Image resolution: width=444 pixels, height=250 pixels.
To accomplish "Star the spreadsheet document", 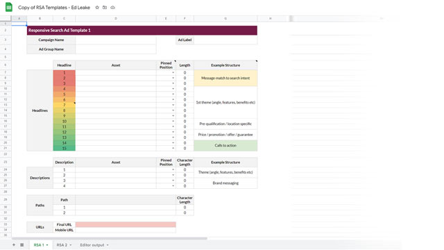I will 97,8.
